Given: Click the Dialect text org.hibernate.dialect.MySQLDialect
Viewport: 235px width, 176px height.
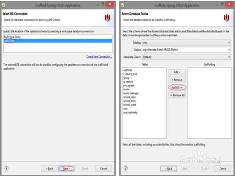Looking at the screenshot, I should click(x=160, y=50).
